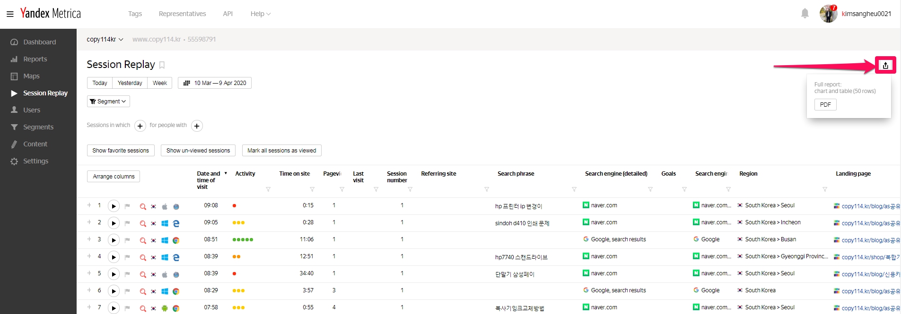
Task: Add a 'Sessions in which' condition
Action: (140, 126)
